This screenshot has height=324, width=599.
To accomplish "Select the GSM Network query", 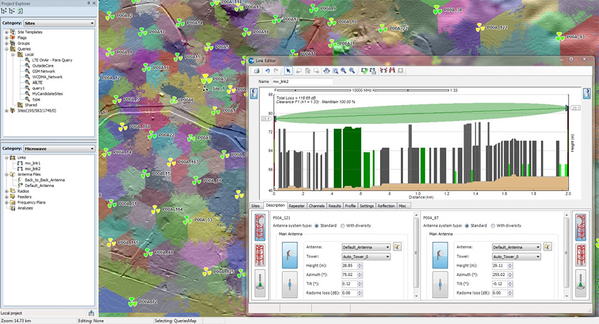I will point(44,71).
